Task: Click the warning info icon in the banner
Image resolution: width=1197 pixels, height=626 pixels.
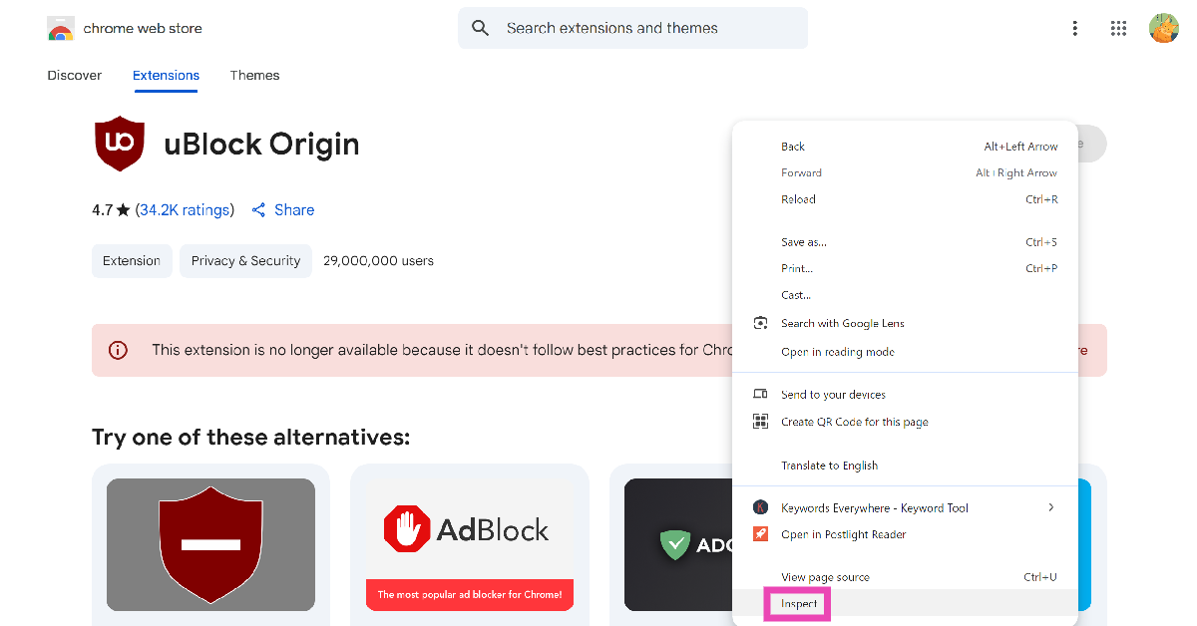Action: [x=118, y=350]
